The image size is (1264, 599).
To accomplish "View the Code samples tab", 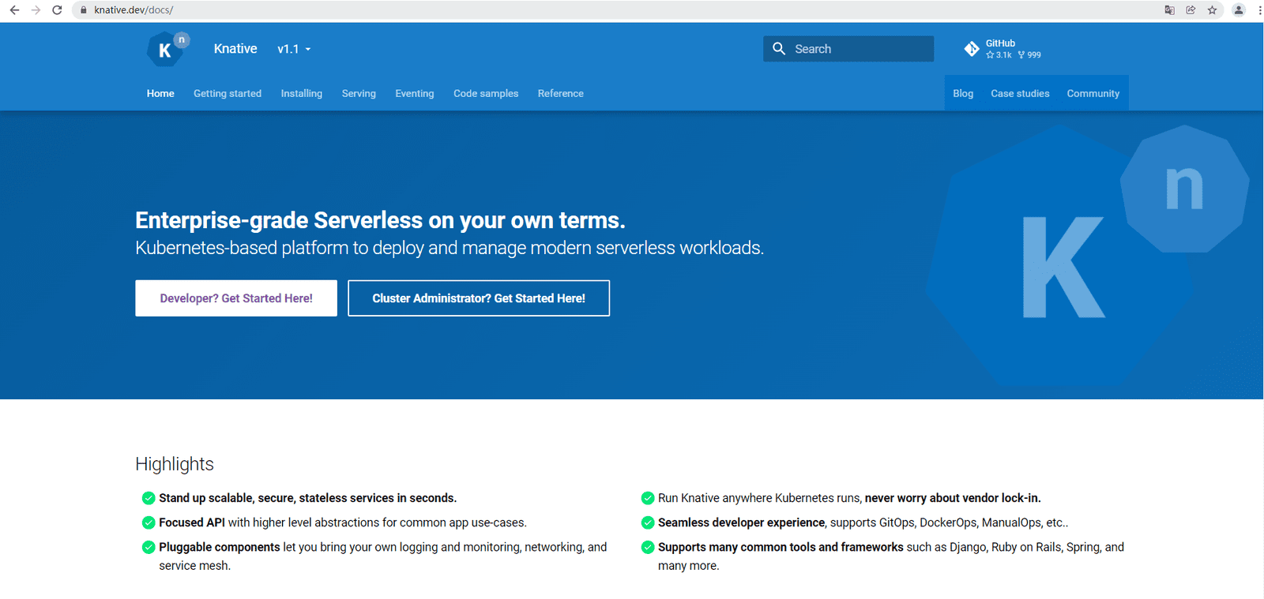I will pyautogui.click(x=486, y=93).
